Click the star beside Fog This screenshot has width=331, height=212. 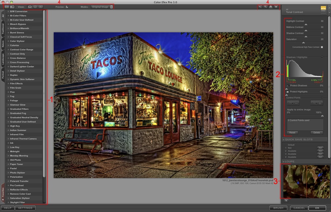tap(8, 96)
